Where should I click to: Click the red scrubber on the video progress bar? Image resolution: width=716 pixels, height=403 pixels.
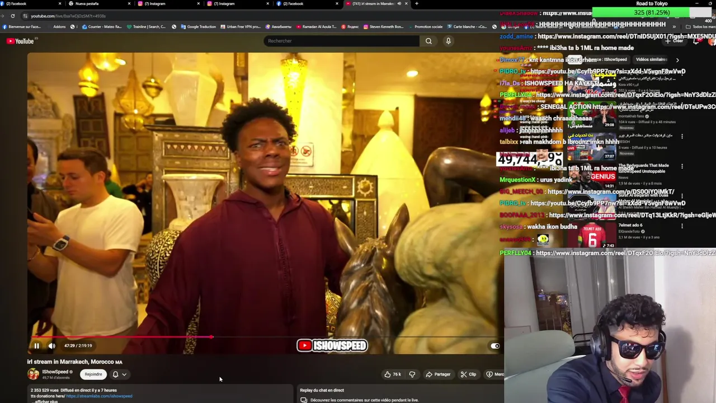[x=211, y=337]
